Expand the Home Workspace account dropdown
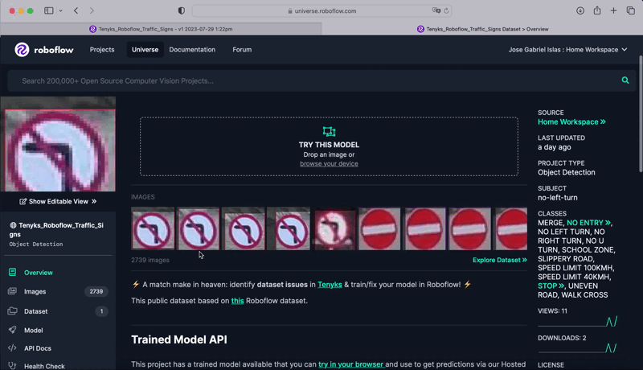The height and width of the screenshot is (370, 643). click(567, 50)
